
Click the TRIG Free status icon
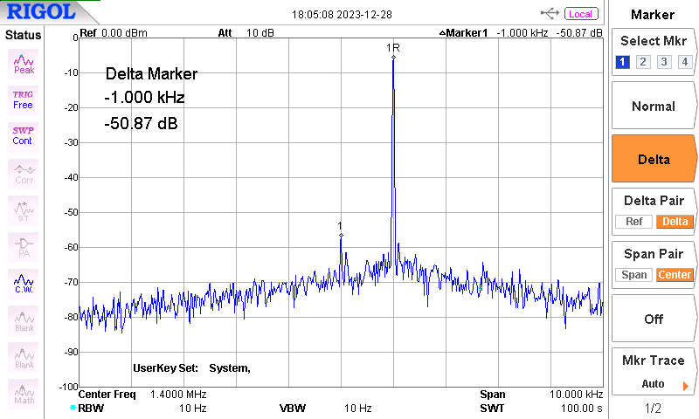tap(24, 100)
